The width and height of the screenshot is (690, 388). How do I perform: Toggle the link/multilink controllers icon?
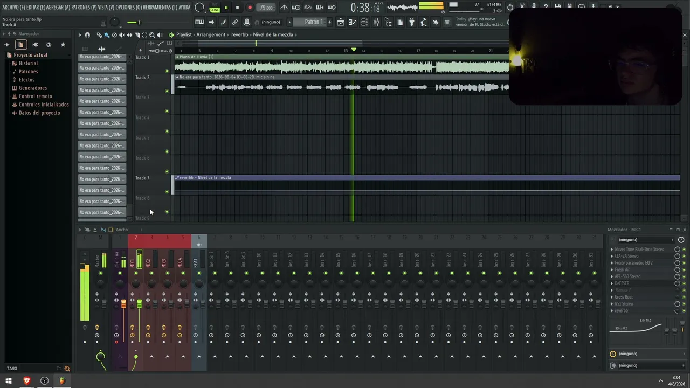pos(235,22)
